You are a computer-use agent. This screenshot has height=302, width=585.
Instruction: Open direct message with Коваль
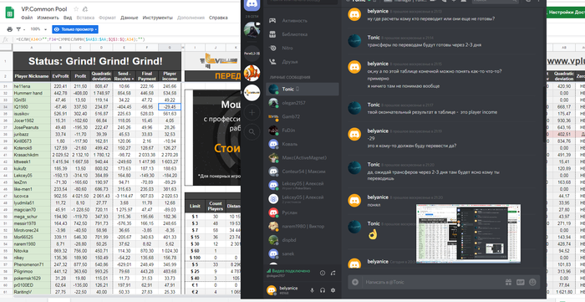303,144
